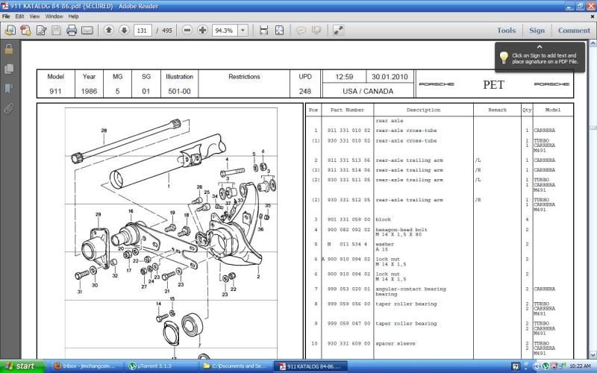Image resolution: width=597 pixels, height=373 pixels.
Task: Click the Year value 1986
Action: (x=89, y=91)
